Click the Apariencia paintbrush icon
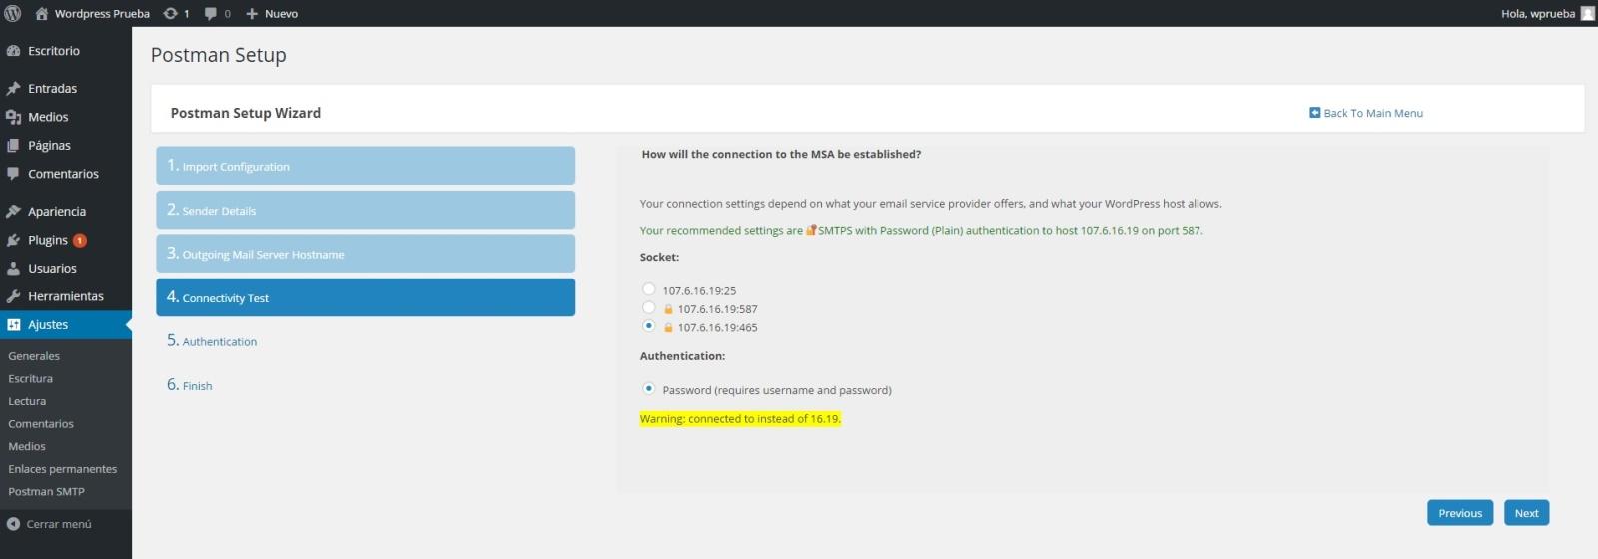 13,211
